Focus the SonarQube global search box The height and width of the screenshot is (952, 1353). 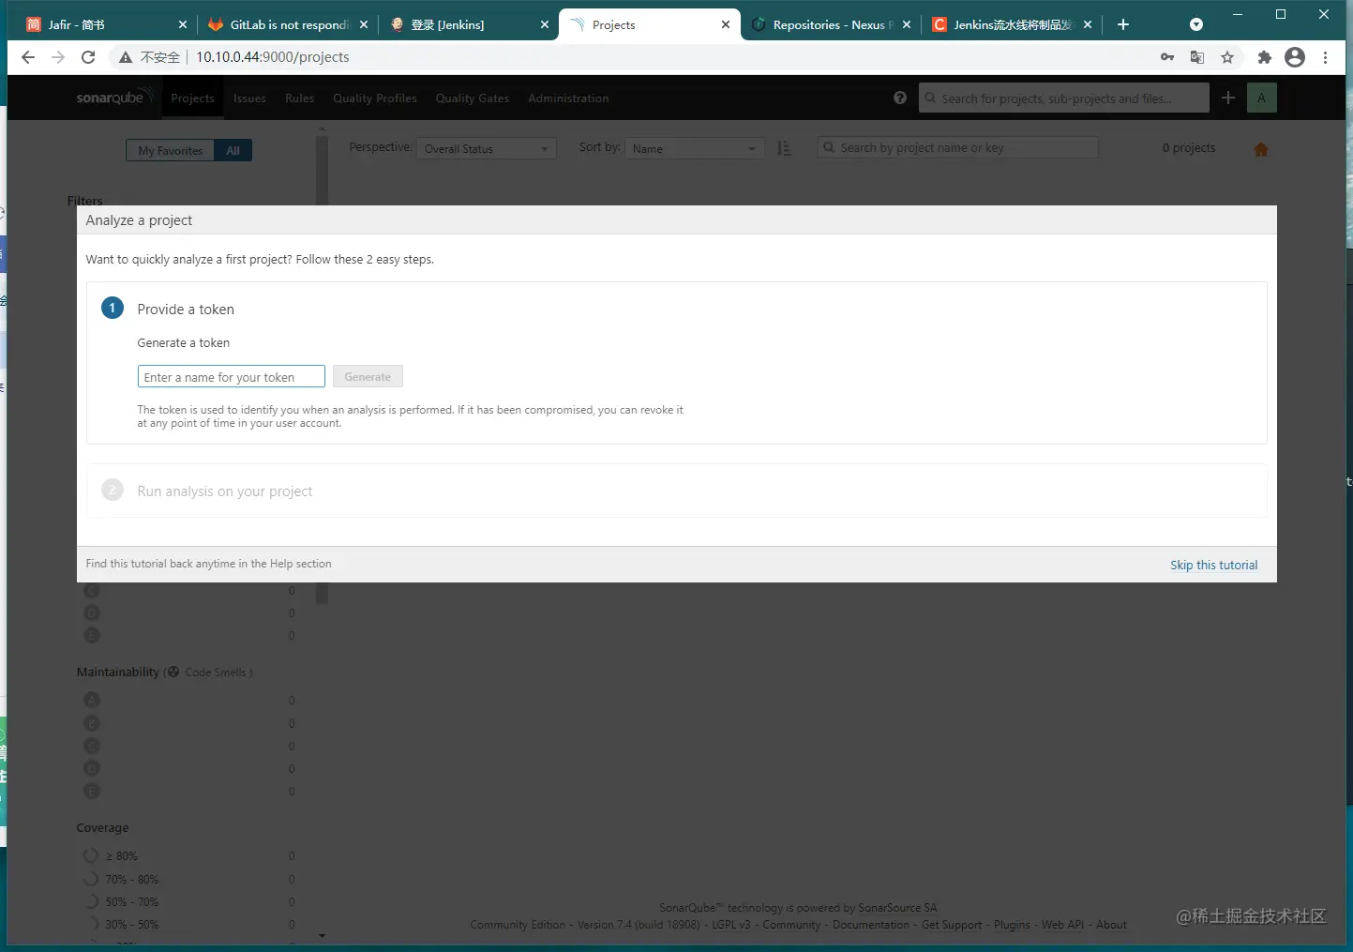[1064, 98]
